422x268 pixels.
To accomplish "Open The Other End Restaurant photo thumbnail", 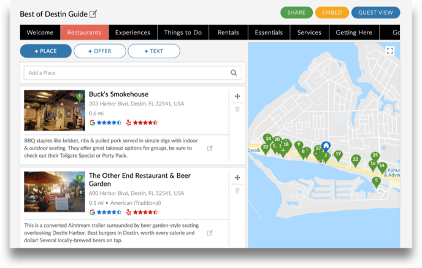I will tap(55, 192).
